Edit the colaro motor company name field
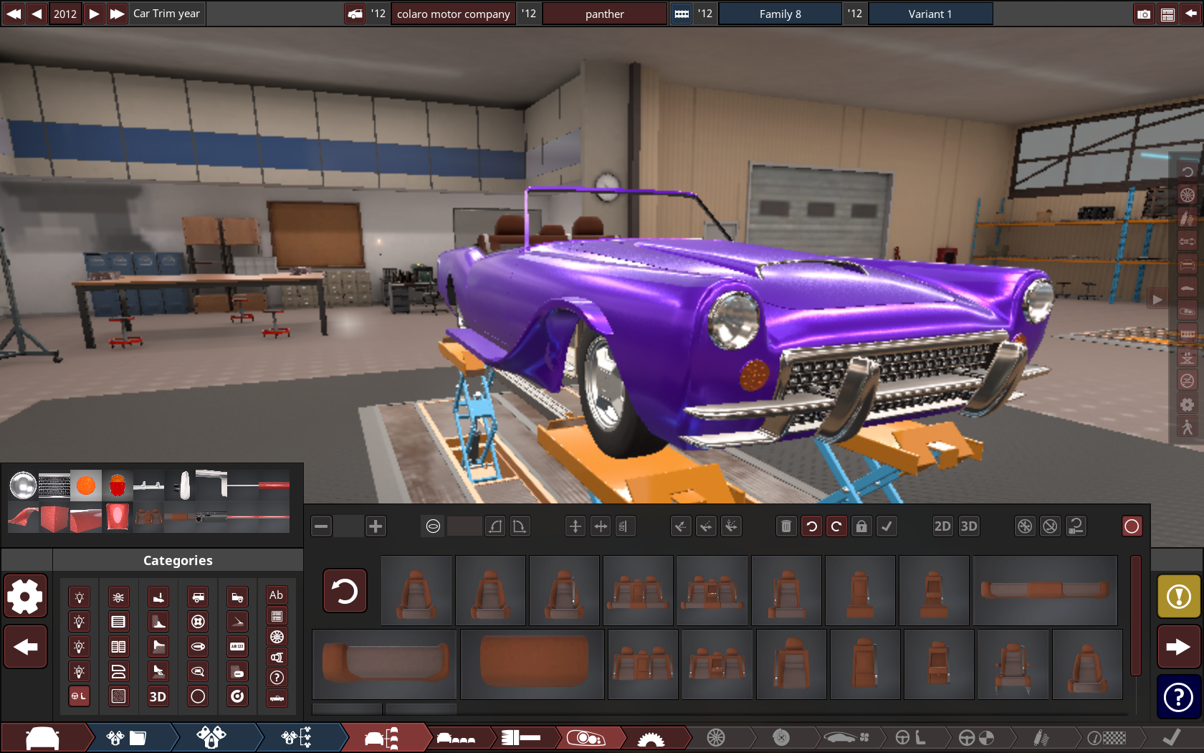The width and height of the screenshot is (1204, 753). 453,14
